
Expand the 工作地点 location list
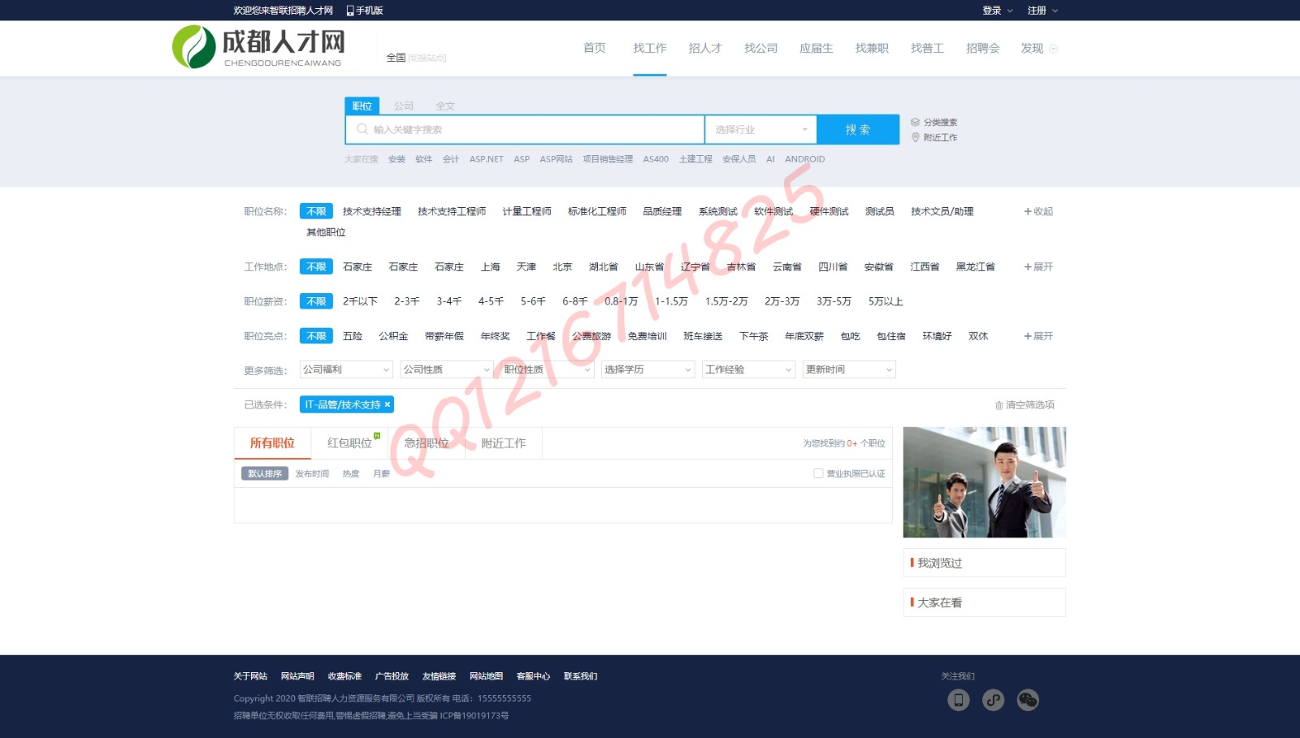pyautogui.click(x=1038, y=267)
